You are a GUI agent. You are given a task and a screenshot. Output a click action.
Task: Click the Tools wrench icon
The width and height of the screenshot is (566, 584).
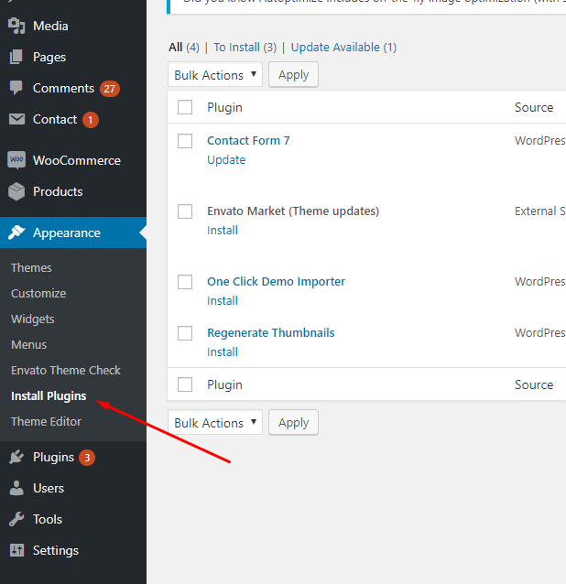[16, 519]
